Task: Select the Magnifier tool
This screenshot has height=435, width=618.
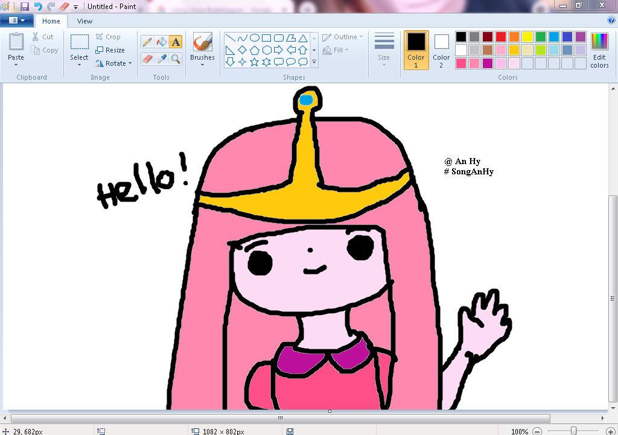Action: click(176, 59)
